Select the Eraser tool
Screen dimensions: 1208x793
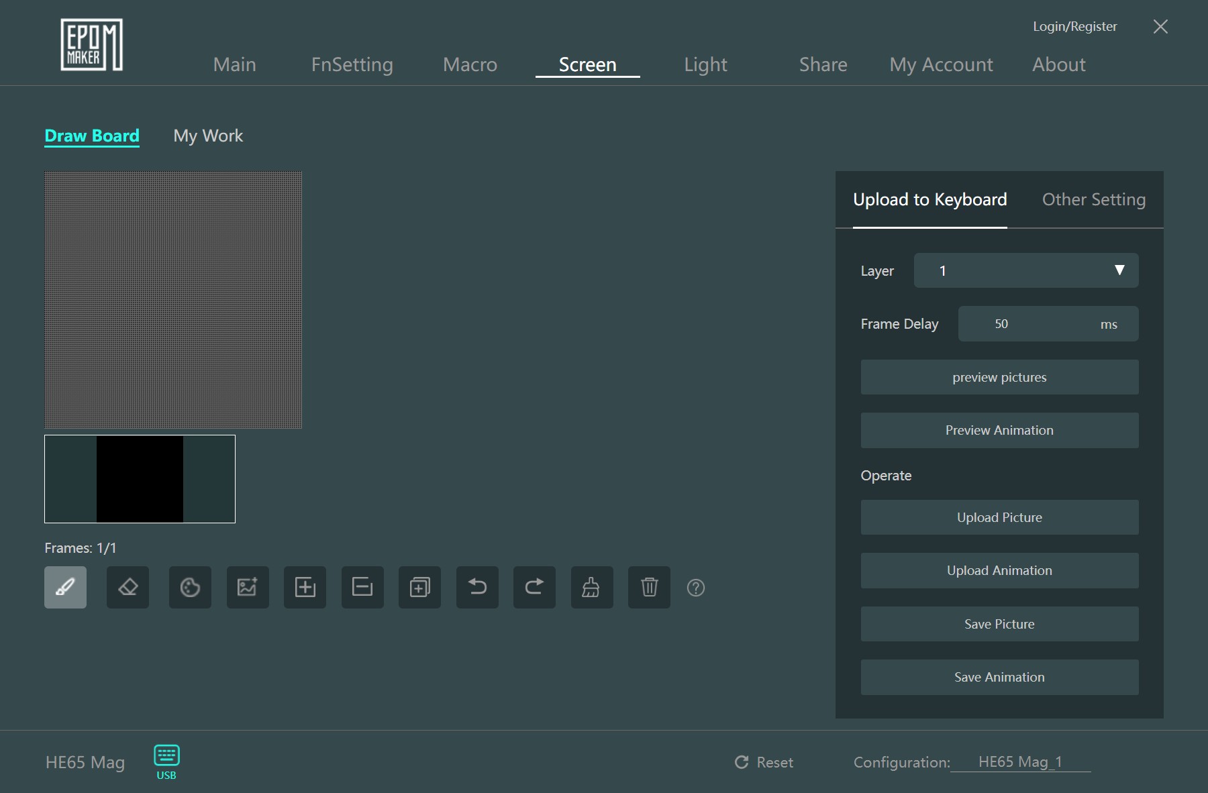pyautogui.click(x=128, y=587)
